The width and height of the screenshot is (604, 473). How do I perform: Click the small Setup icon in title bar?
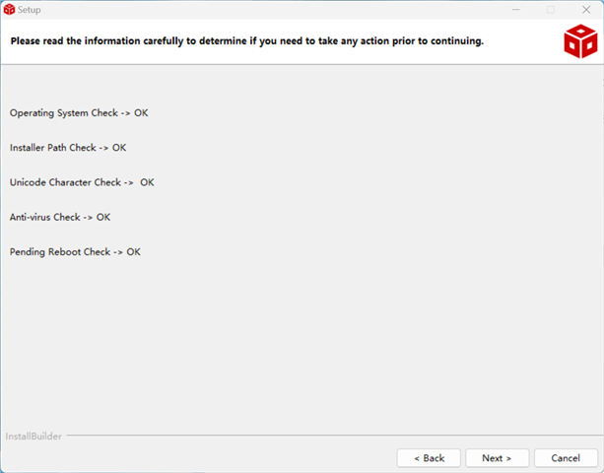(10, 10)
